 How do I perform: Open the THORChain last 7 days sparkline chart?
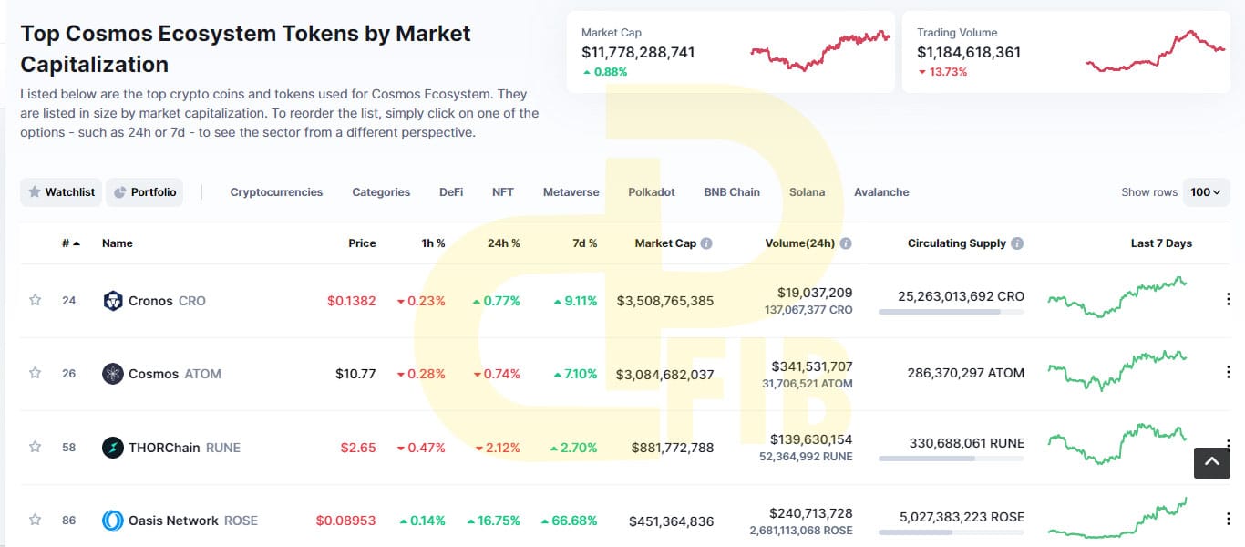pos(1118,443)
